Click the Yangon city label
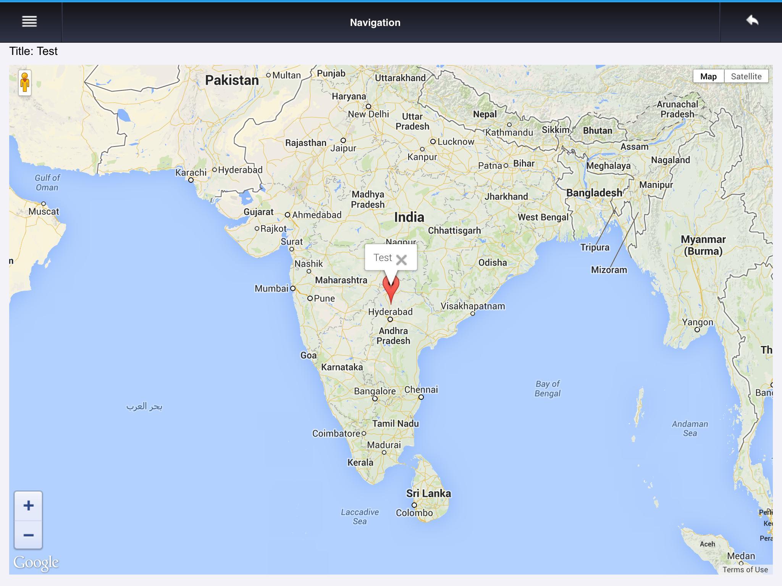This screenshot has width=782, height=586. (698, 322)
